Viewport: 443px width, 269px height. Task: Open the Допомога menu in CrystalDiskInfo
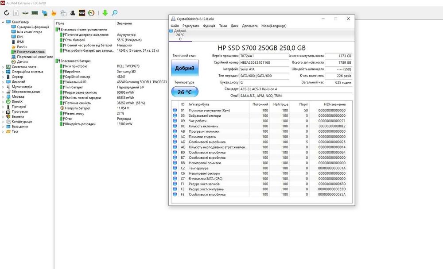click(250, 26)
